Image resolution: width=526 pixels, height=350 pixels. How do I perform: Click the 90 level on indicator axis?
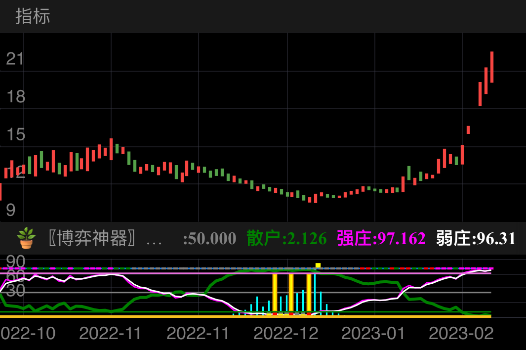(16, 262)
